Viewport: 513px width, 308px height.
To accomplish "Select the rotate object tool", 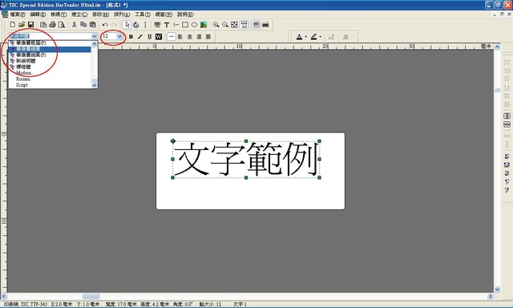I will (x=136, y=25).
